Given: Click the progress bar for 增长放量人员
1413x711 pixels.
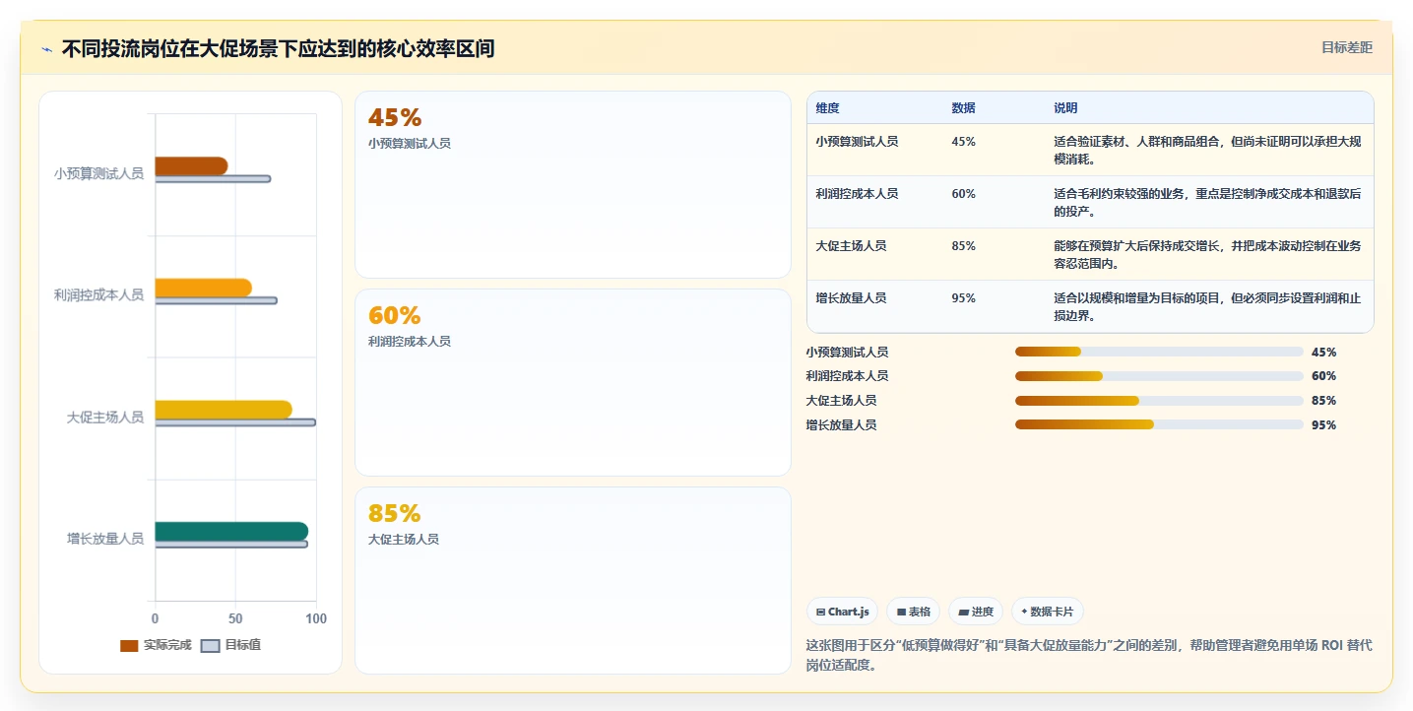Looking at the screenshot, I should [1159, 425].
